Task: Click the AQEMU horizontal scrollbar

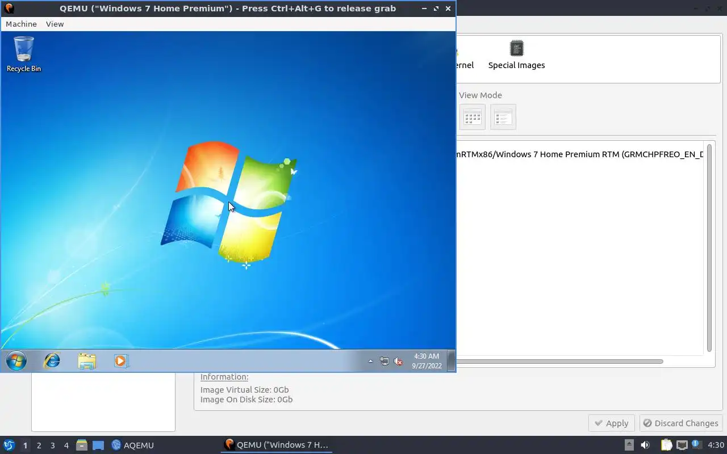Action: pyautogui.click(x=559, y=361)
